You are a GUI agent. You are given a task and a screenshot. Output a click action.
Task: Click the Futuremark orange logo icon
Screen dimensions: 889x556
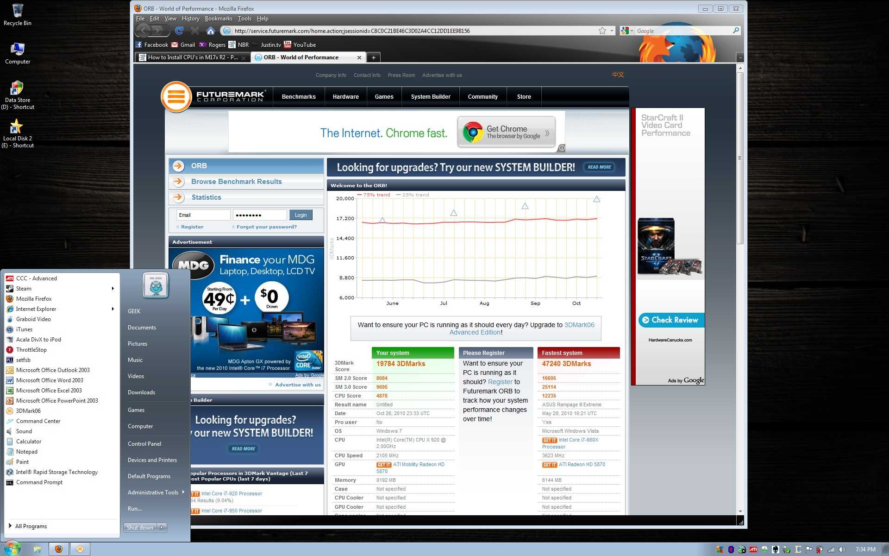click(176, 97)
